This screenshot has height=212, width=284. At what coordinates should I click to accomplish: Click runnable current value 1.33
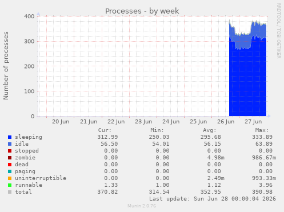111,185
